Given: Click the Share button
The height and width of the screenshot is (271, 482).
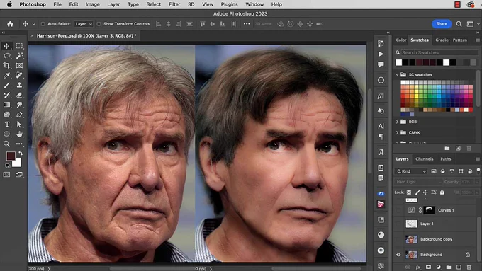Looking at the screenshot, I should [x=442, y=24].
